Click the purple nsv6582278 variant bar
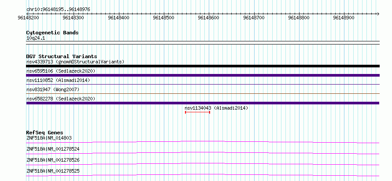This screenshot has width=392, height=181. [x=203, y=103]
